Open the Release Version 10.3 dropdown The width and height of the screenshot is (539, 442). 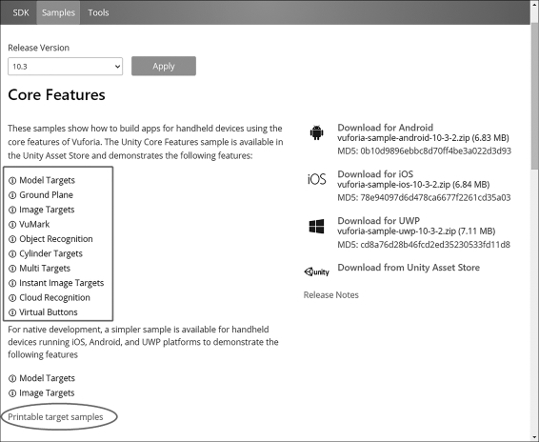click(x=66, y=67)
